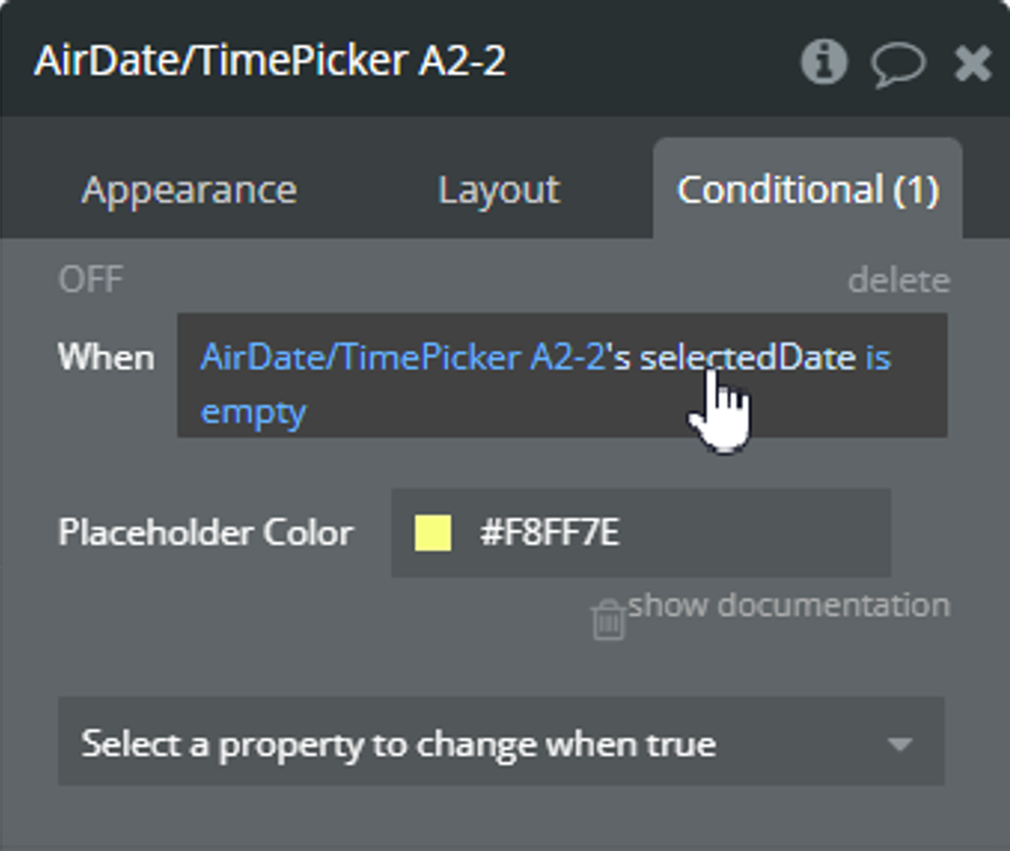Show documentation for this condition
Screen dimensions: 1010x851
(x=789, y=604)
